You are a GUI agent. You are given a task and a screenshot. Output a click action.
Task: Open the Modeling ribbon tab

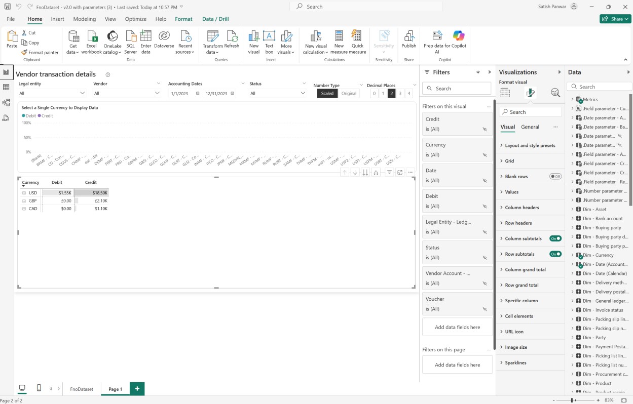click(x=84, y=19)
